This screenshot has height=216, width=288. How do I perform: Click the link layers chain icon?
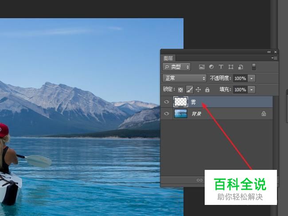tap(199, 180)
